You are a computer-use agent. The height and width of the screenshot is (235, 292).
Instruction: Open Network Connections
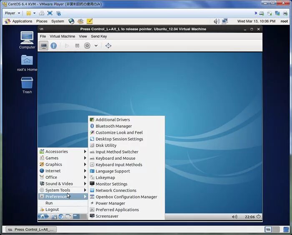click(x=126, y=190)
